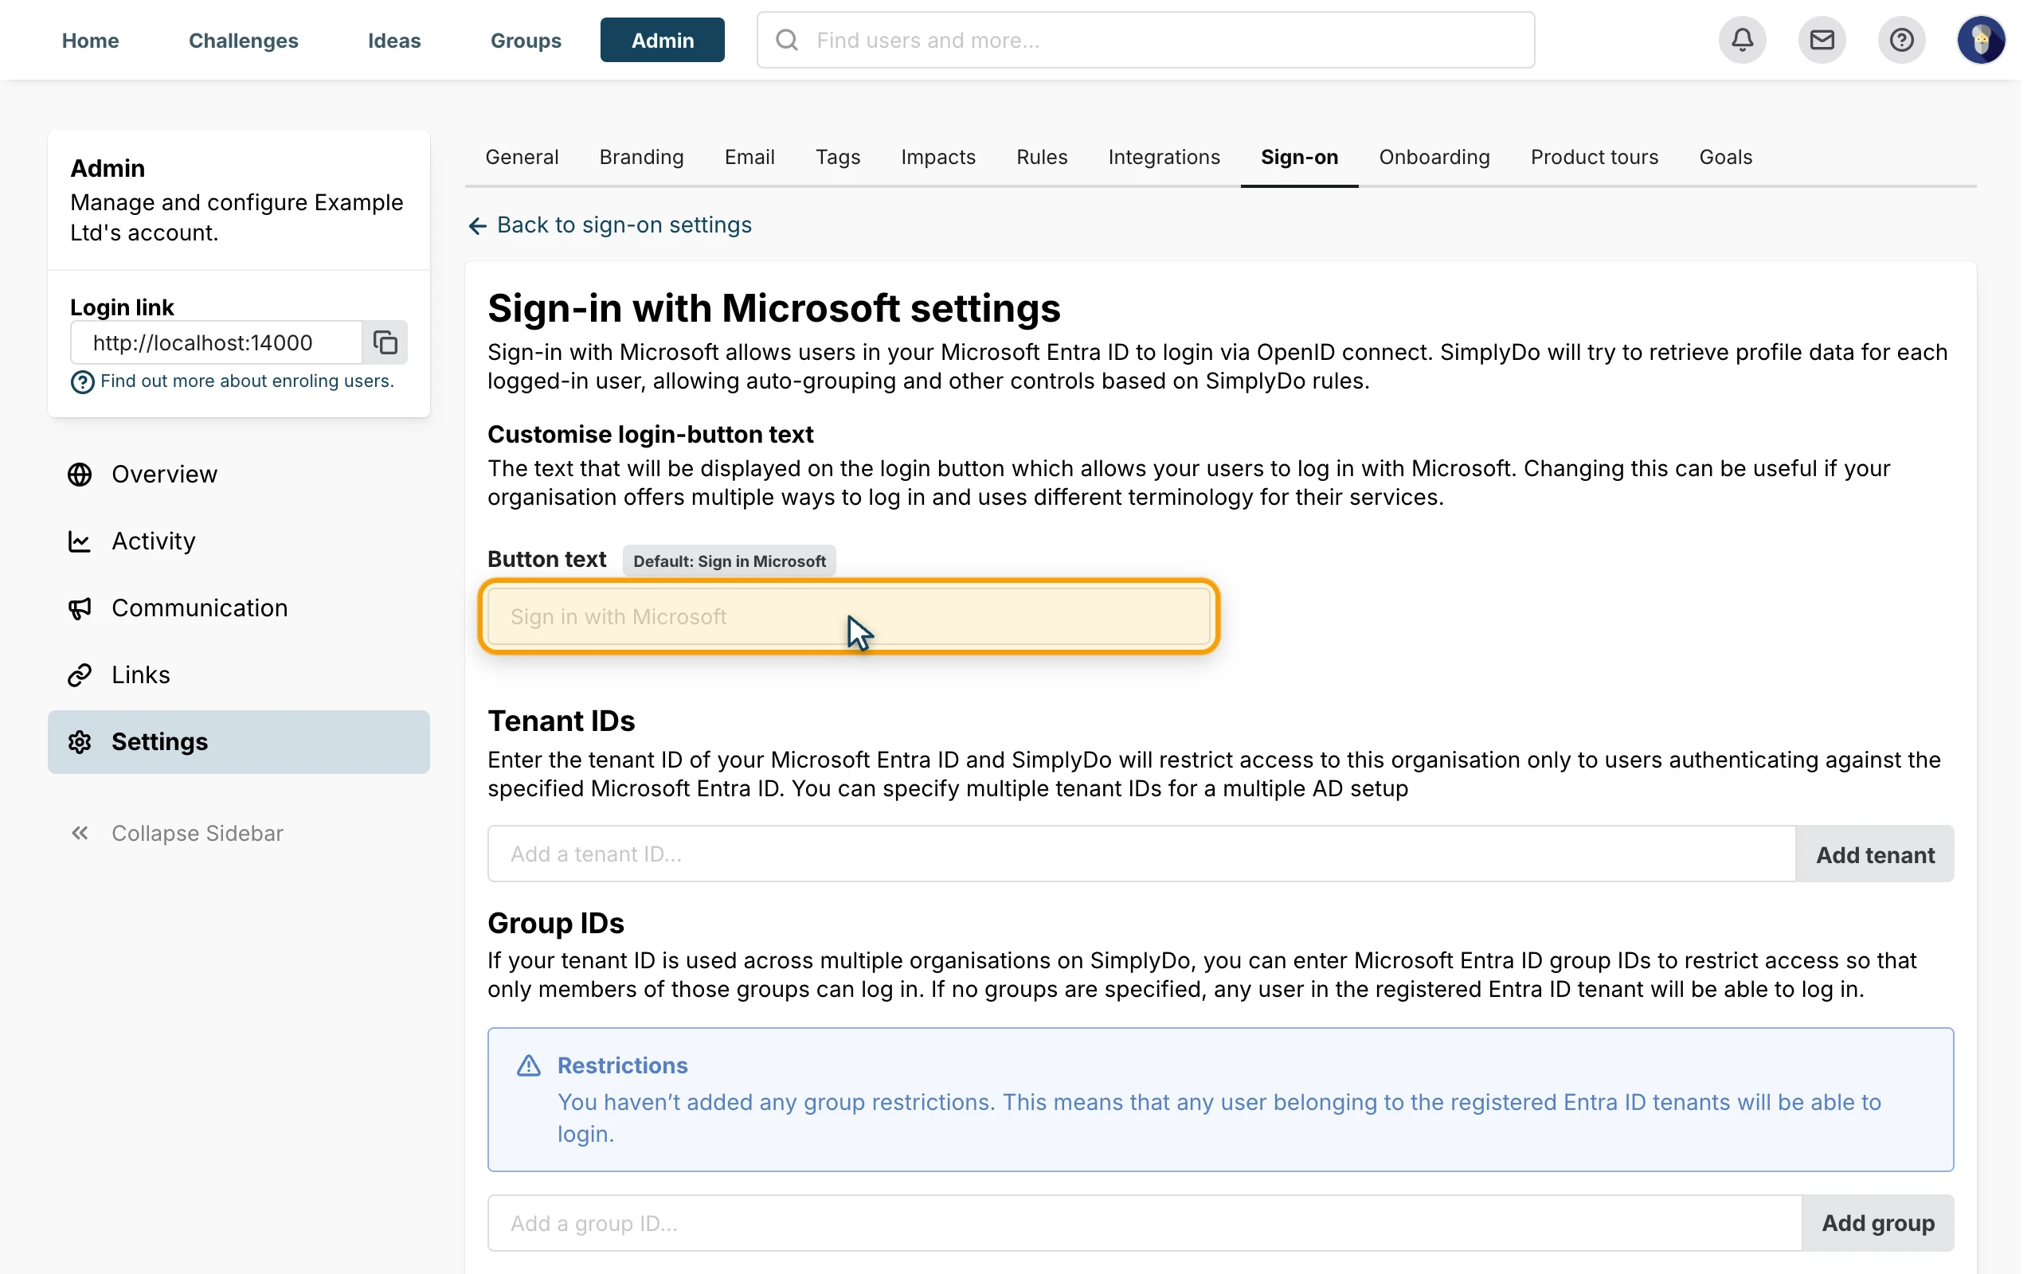This screenshot has width=2039, height=1274.
Task: Click the Restrictions warning triangle icon
Action: (x=528, y=1065)
